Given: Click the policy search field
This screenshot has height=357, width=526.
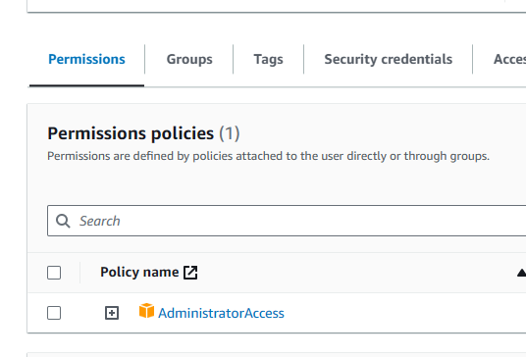Looking at the screenshot, I should (287, 221).
